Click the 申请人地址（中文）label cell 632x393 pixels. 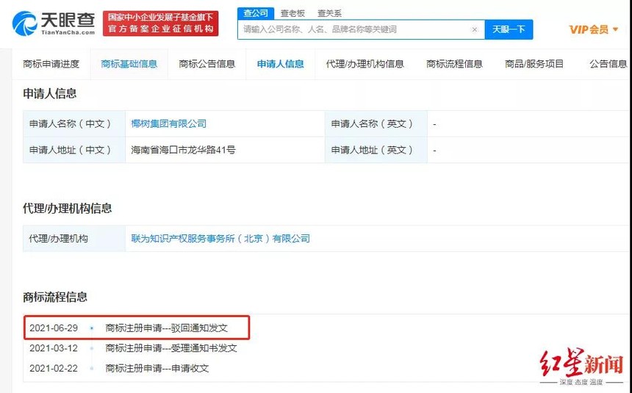[74, 150]
